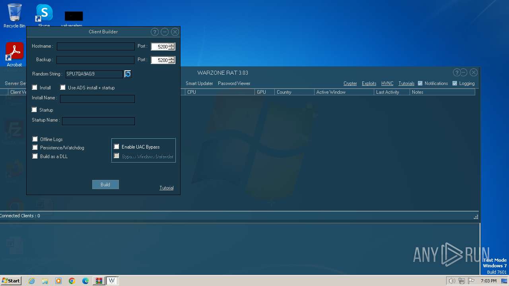Screen dimensions: 509x286
Task: Open the HVNC link
Action: coord(387,83)
